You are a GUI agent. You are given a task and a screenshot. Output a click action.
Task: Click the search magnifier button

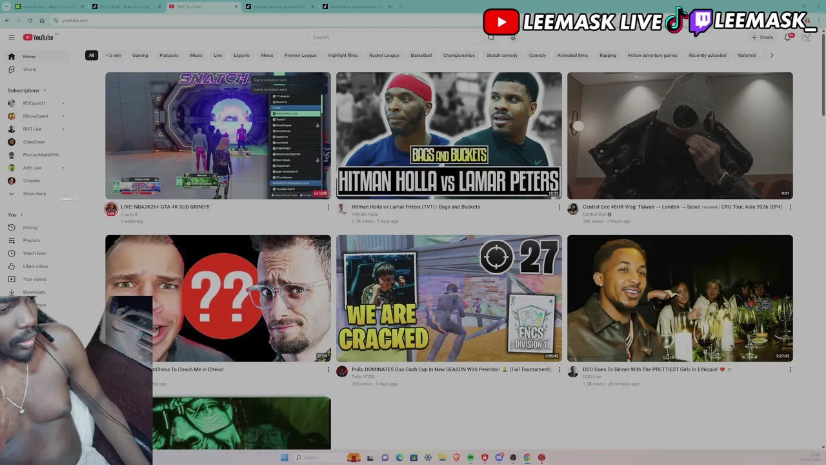coord(491,37)
